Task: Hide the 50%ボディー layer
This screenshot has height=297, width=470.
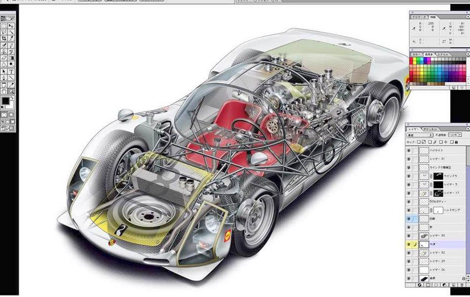Action: pyautogui.click(x=409, y=202)
